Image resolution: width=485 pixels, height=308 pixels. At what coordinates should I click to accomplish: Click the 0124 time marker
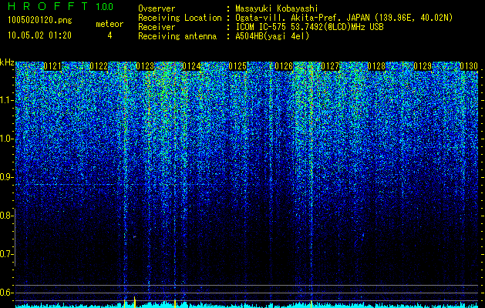pyautogui.click(x=191, y=66)
